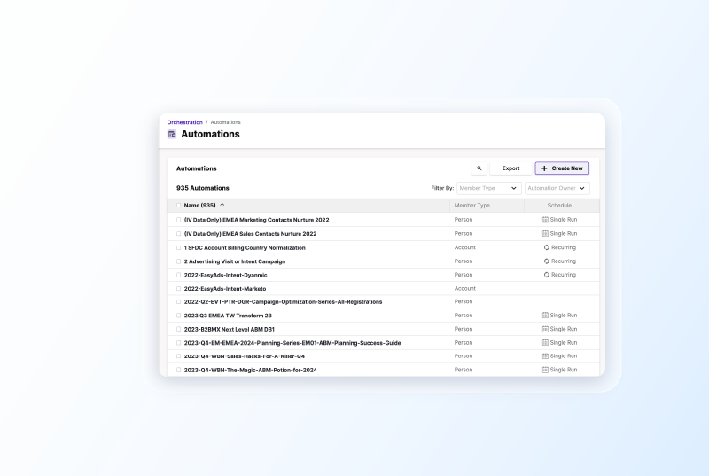Click the Export button
The image size is (709, 476).
[x=511, y=168]
